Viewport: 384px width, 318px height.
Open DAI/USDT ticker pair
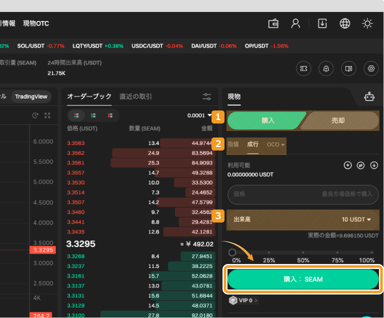click(214, 46)
